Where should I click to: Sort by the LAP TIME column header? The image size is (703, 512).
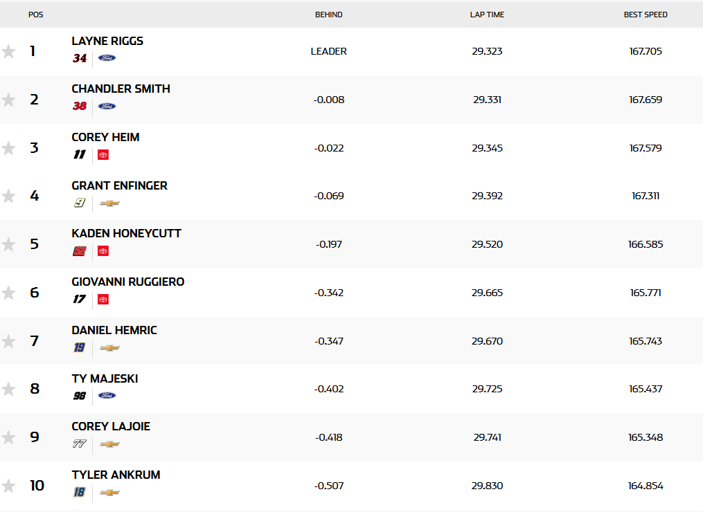(487, 15)
